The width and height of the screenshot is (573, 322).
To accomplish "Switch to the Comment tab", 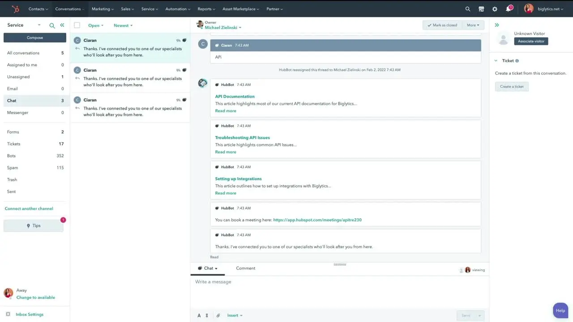I will tap(245, 268).
